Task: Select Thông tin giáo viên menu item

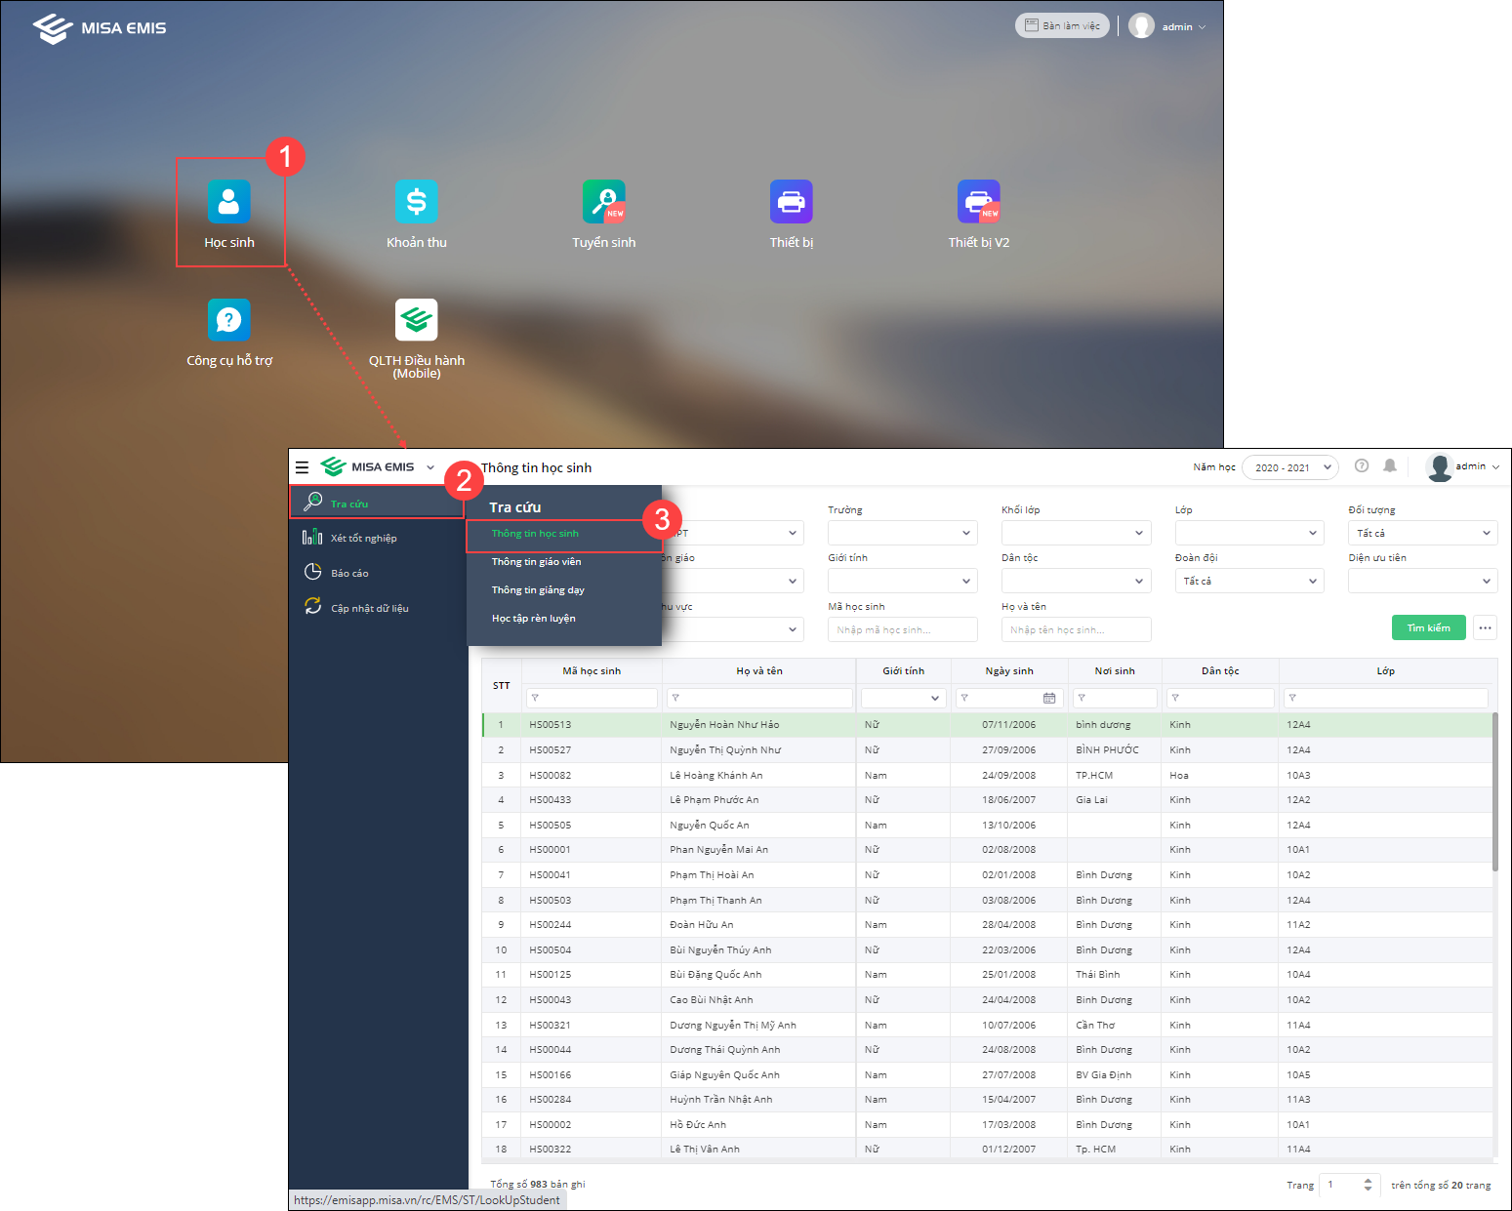Action: (x=536, y=562)
